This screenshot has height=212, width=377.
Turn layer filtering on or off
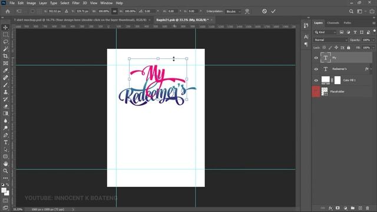pyautogui.click(x=375, y=31)
